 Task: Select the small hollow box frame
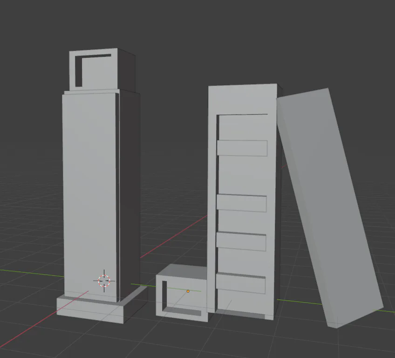(182, 293)
